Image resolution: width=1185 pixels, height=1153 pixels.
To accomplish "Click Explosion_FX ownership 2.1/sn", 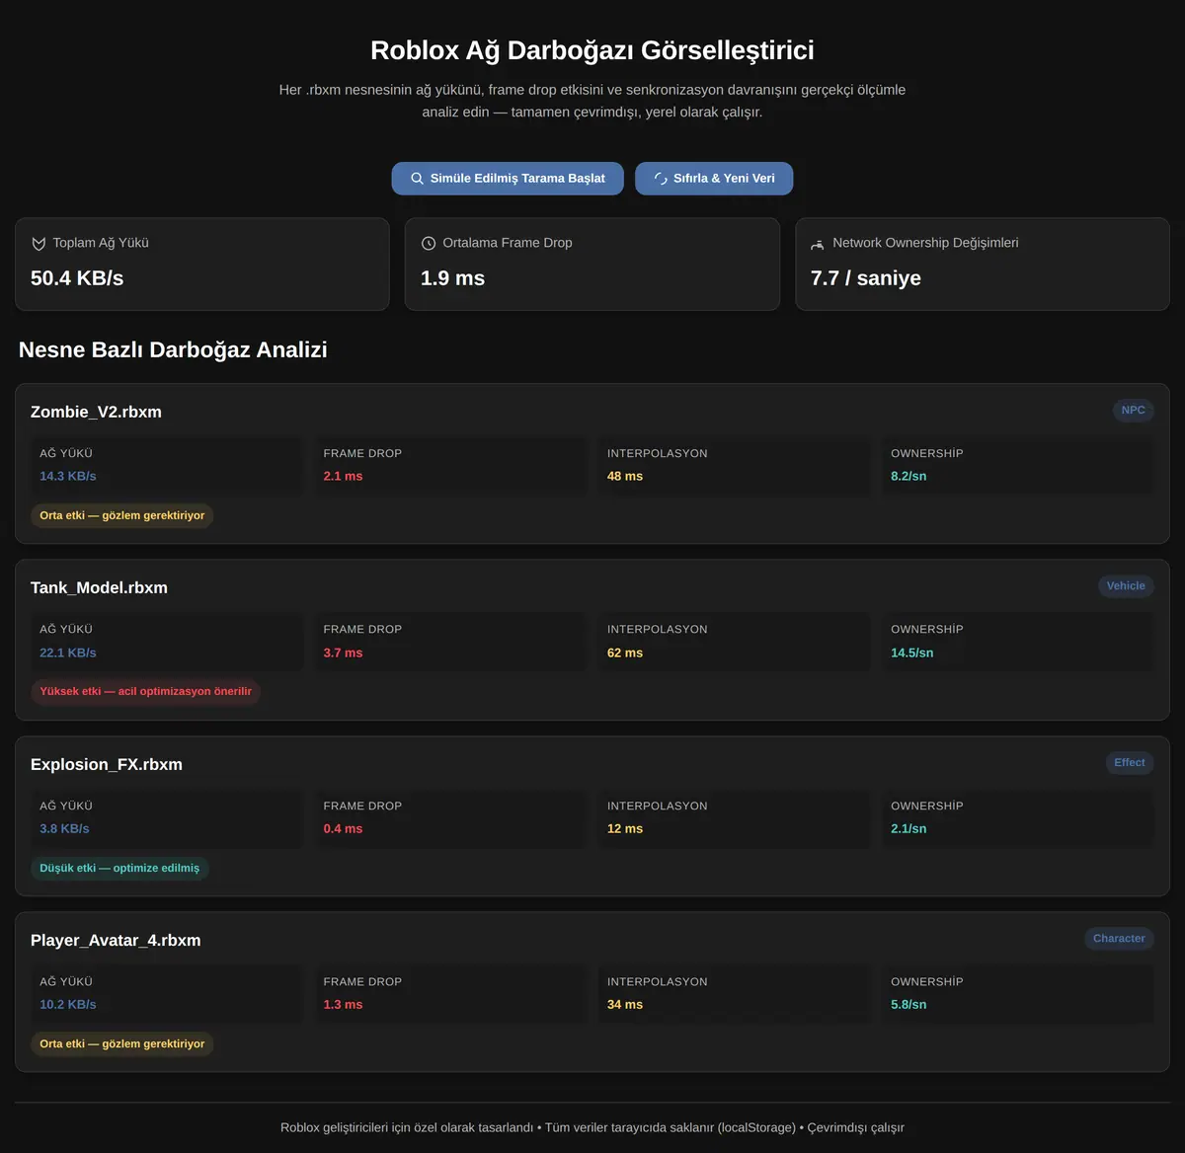I will 908,828.
